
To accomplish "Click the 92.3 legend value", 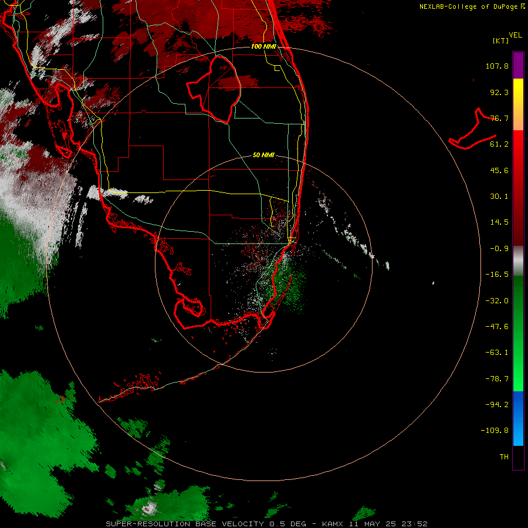I will click(x=499, y=92).
